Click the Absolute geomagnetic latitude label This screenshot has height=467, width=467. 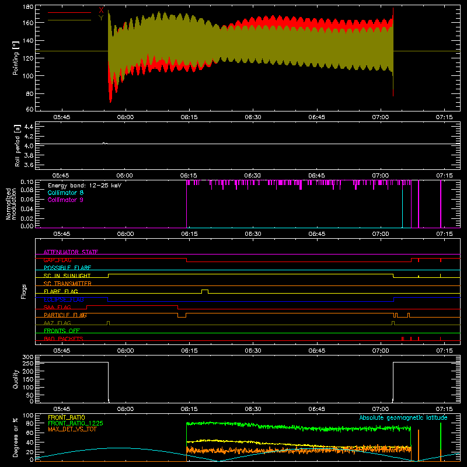[403, 418]
